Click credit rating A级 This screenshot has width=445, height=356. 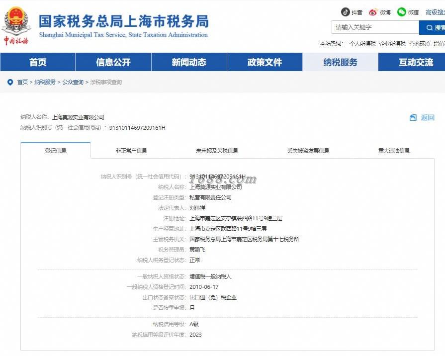pos(194,324)
